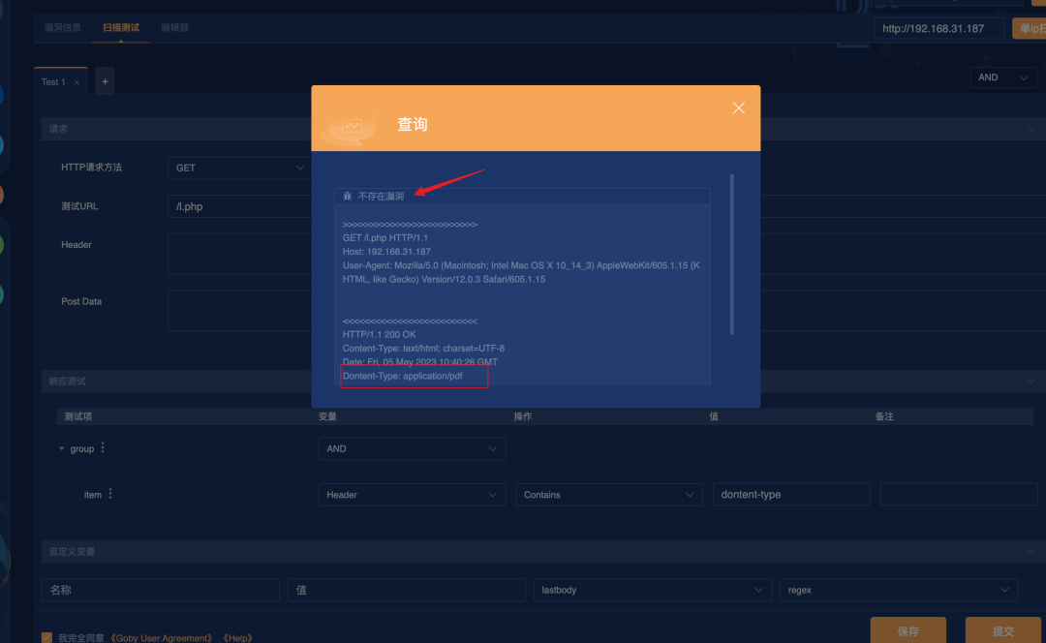Collapse the group tree row arrow
Viewport: 1046px width, 643px height.
coord(62,449)
